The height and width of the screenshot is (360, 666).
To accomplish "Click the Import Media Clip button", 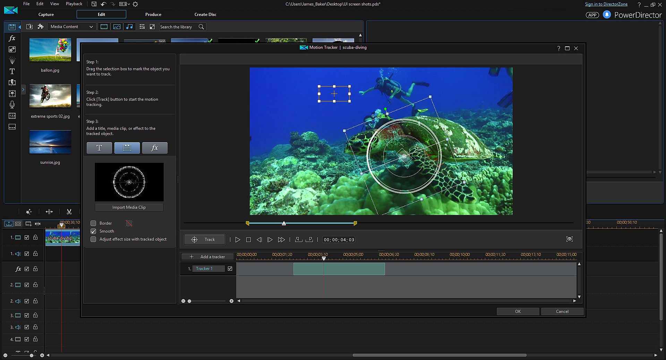I will click(129, 207).
